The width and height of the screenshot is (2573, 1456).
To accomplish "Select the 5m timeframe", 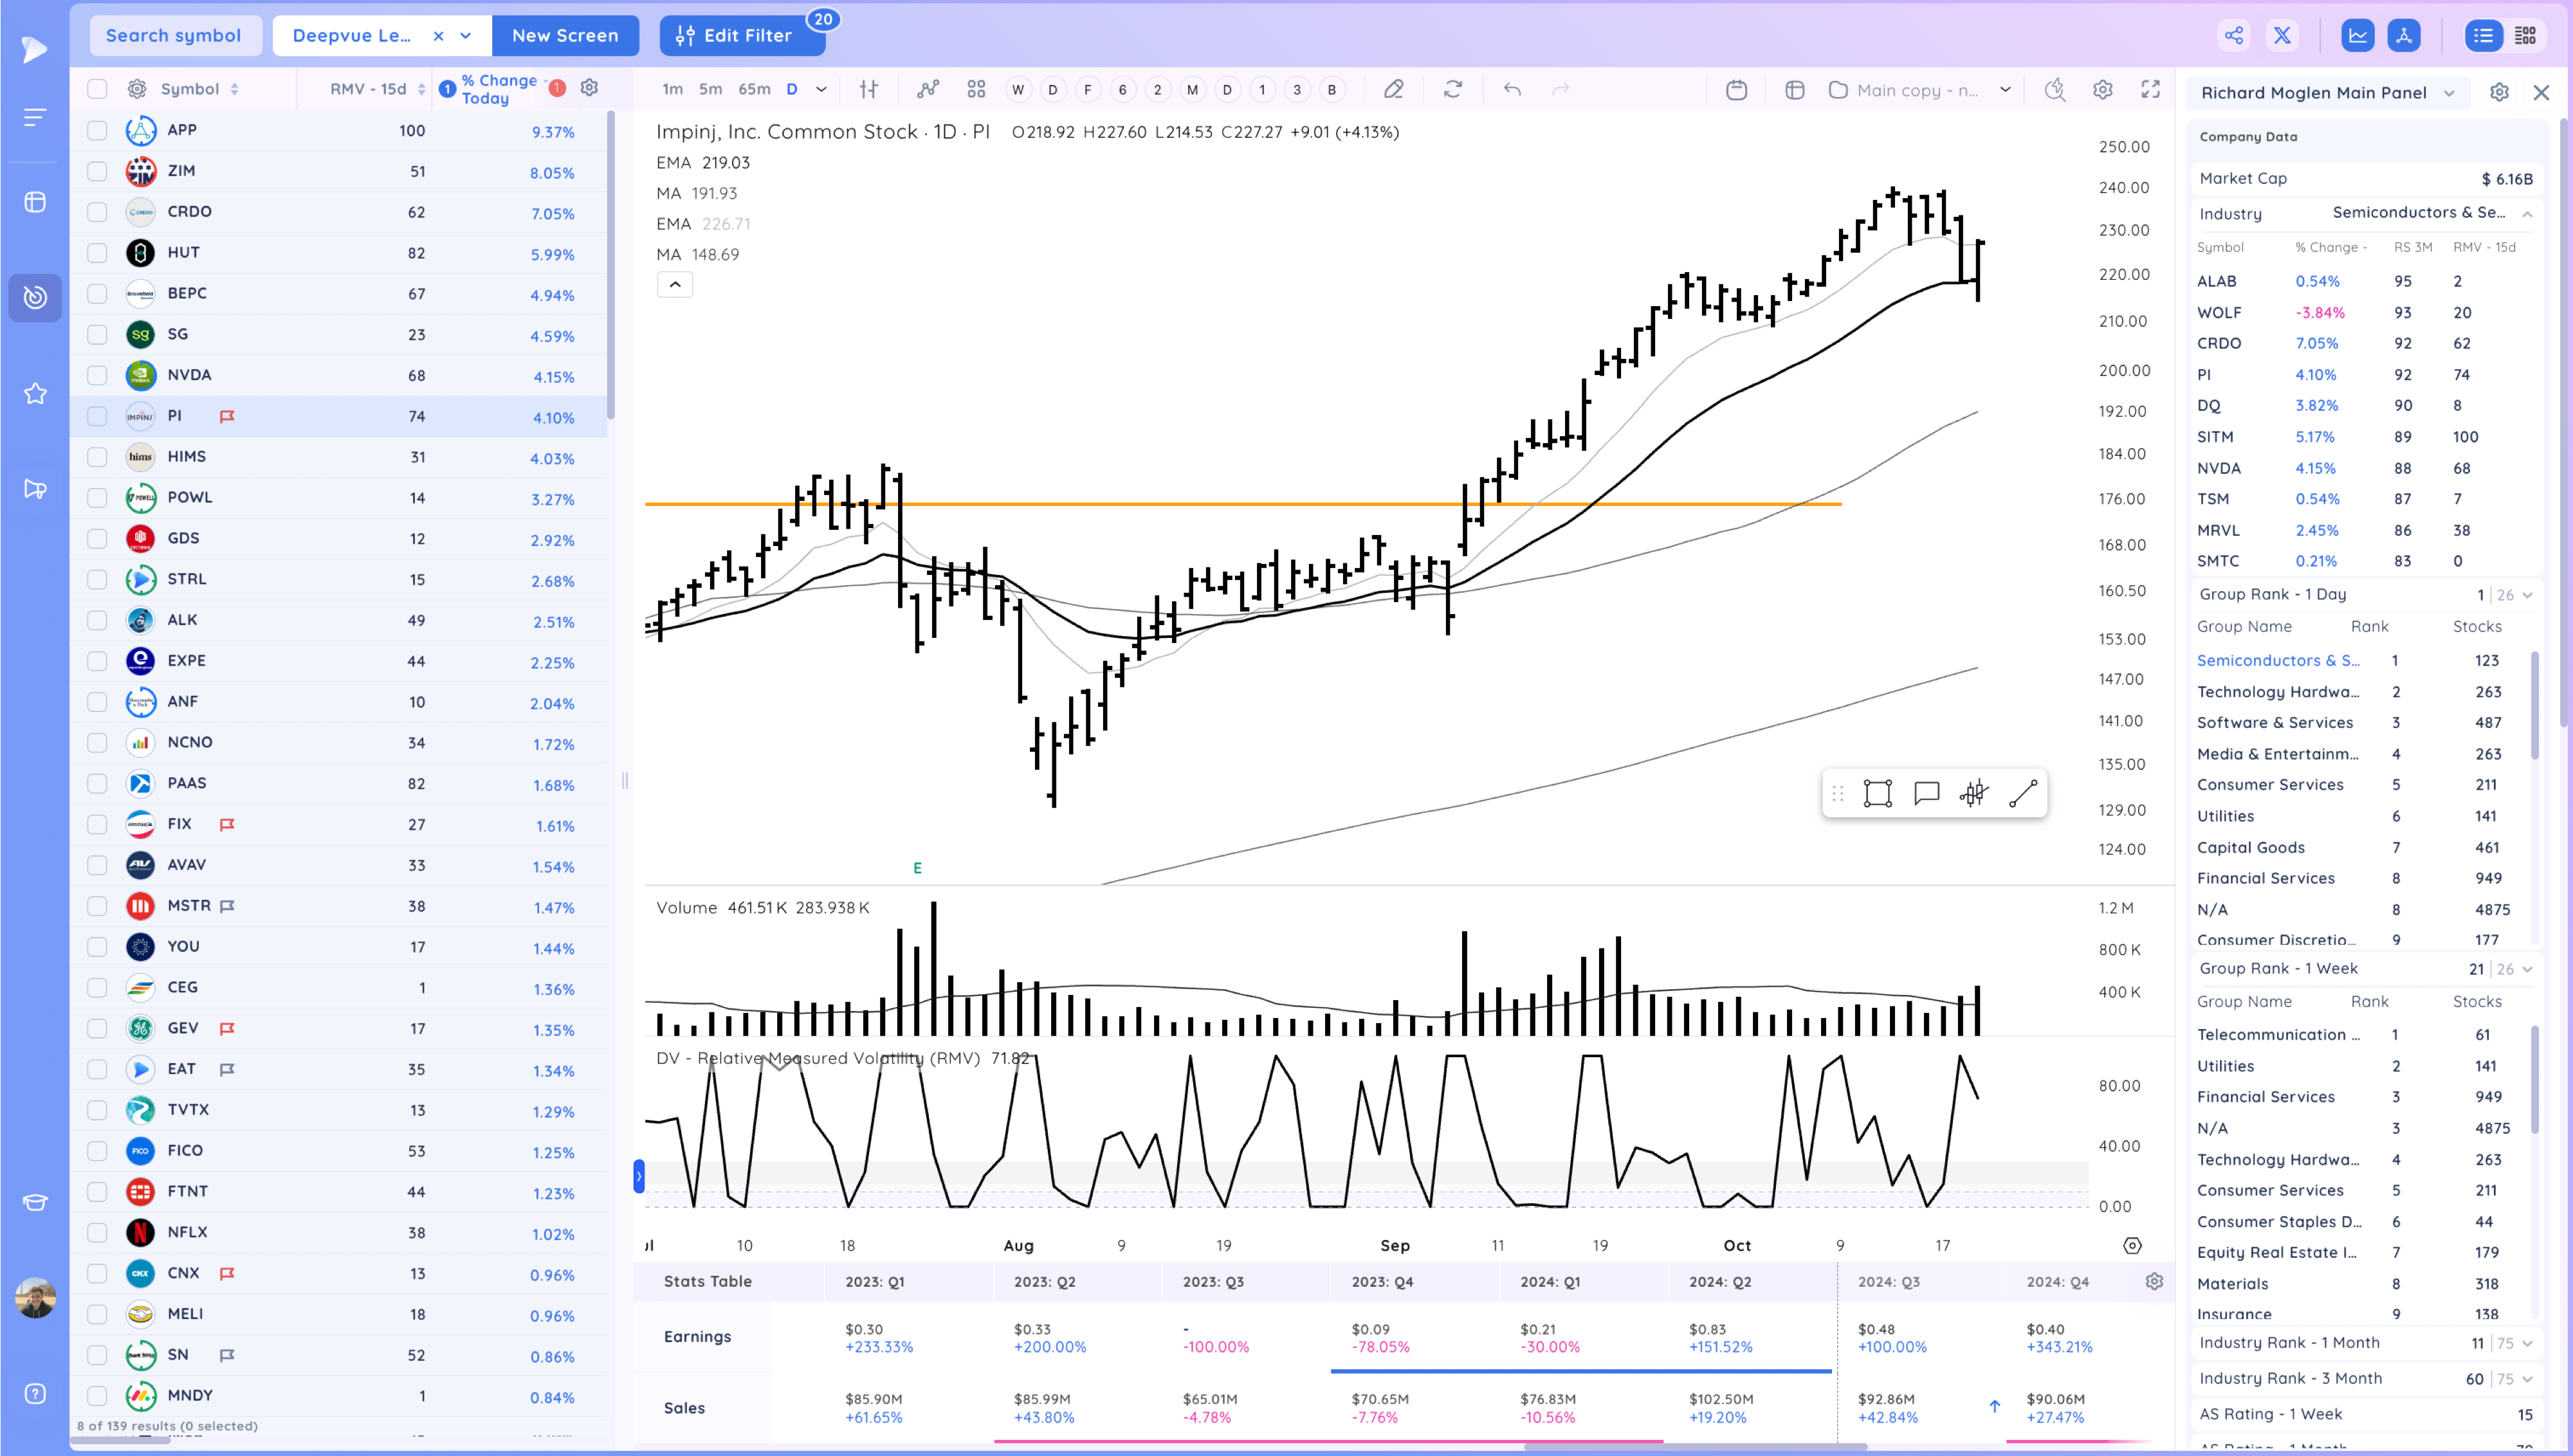I will [710, 90].
